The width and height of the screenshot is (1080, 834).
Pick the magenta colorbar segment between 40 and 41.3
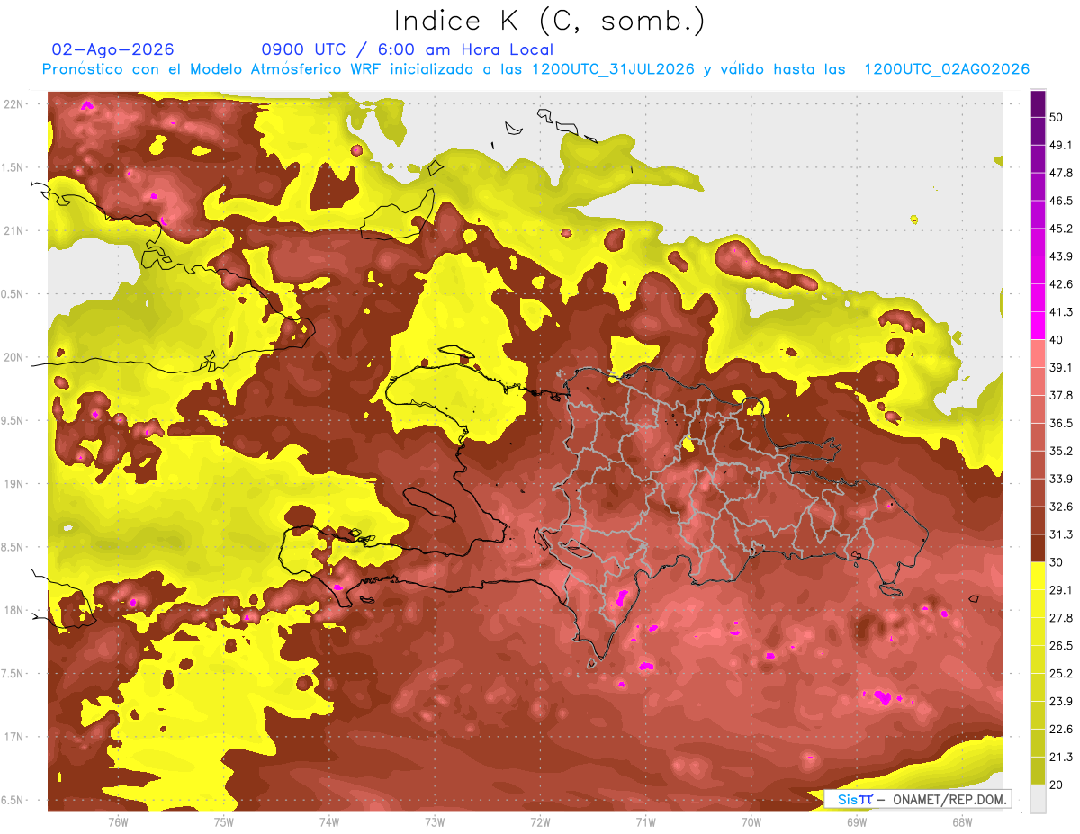point(1038,326)
